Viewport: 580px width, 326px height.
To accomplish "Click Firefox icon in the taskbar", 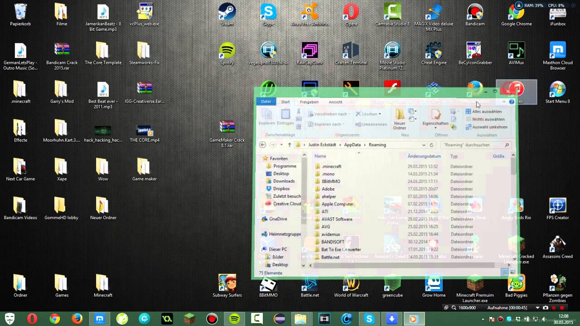I will 77,319.
